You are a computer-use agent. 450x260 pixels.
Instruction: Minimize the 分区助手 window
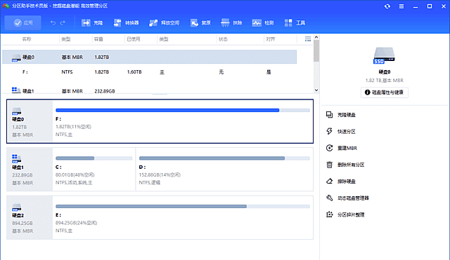[416, 6]
